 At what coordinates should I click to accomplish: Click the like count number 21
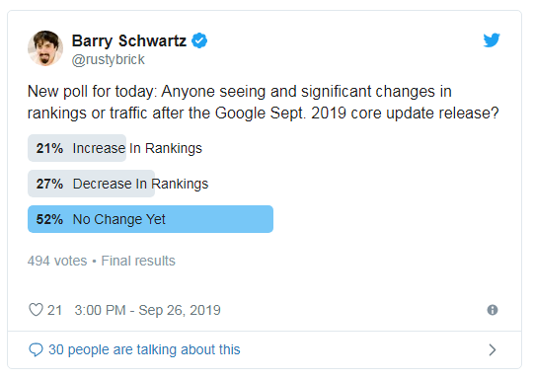[x=54, y=310]
